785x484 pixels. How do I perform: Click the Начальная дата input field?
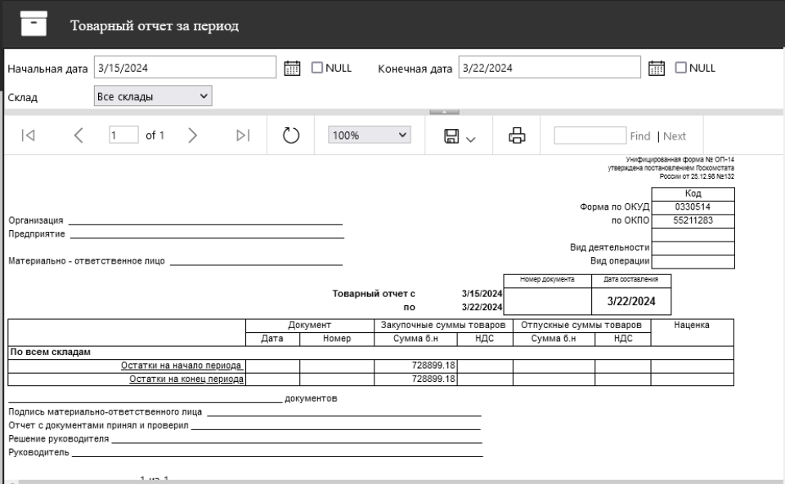pos(185,68)
